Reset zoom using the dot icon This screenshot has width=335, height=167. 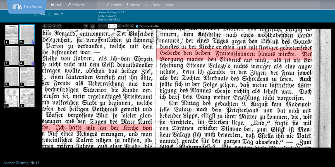(54, 26)
